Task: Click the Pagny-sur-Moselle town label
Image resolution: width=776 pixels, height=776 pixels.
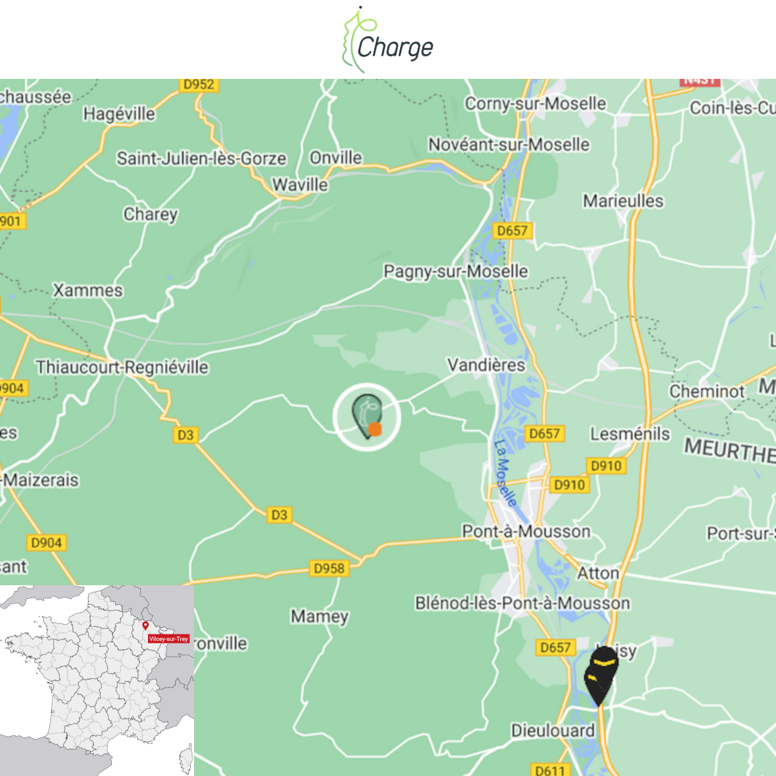Action: pos(456,271)
